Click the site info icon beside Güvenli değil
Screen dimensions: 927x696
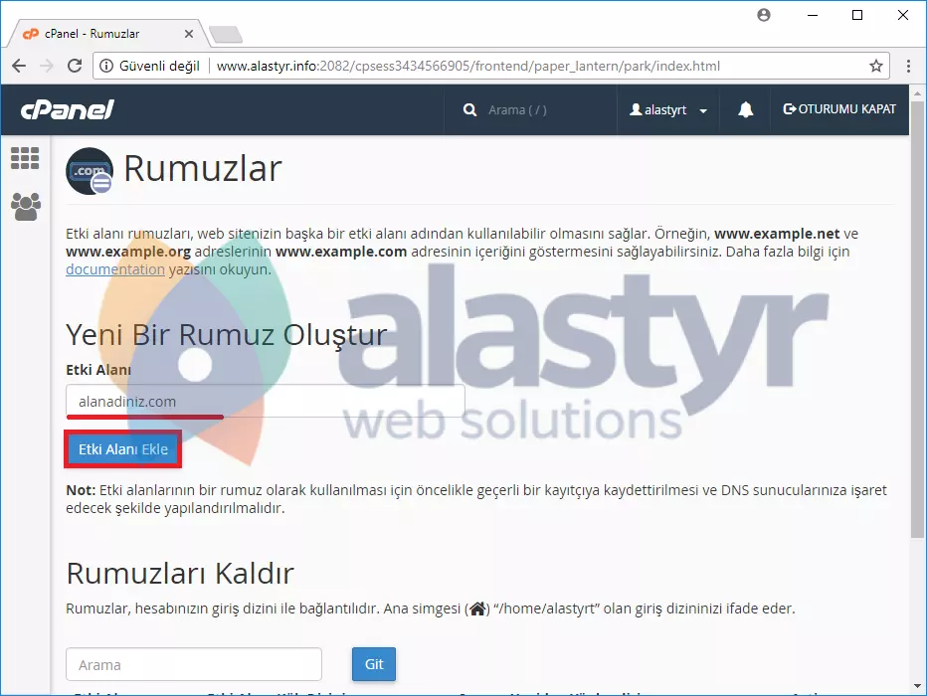pos(106,66)
